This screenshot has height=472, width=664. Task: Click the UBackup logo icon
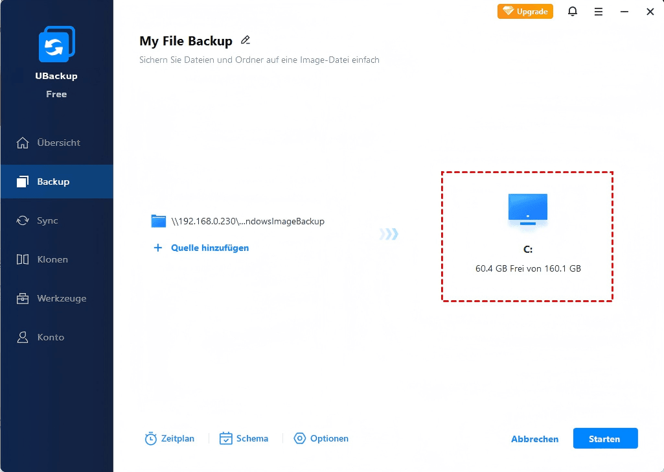point(56,45)
